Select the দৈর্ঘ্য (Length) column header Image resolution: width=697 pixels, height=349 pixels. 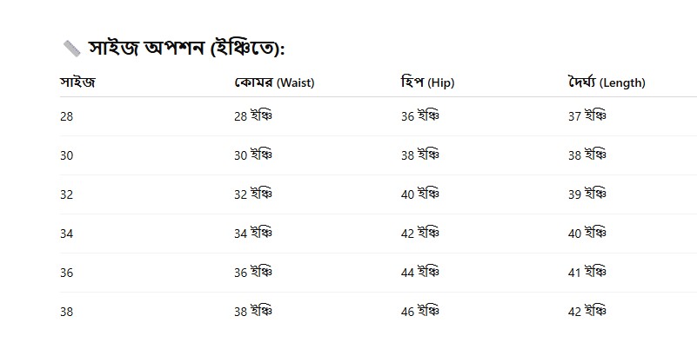(607, 82)
